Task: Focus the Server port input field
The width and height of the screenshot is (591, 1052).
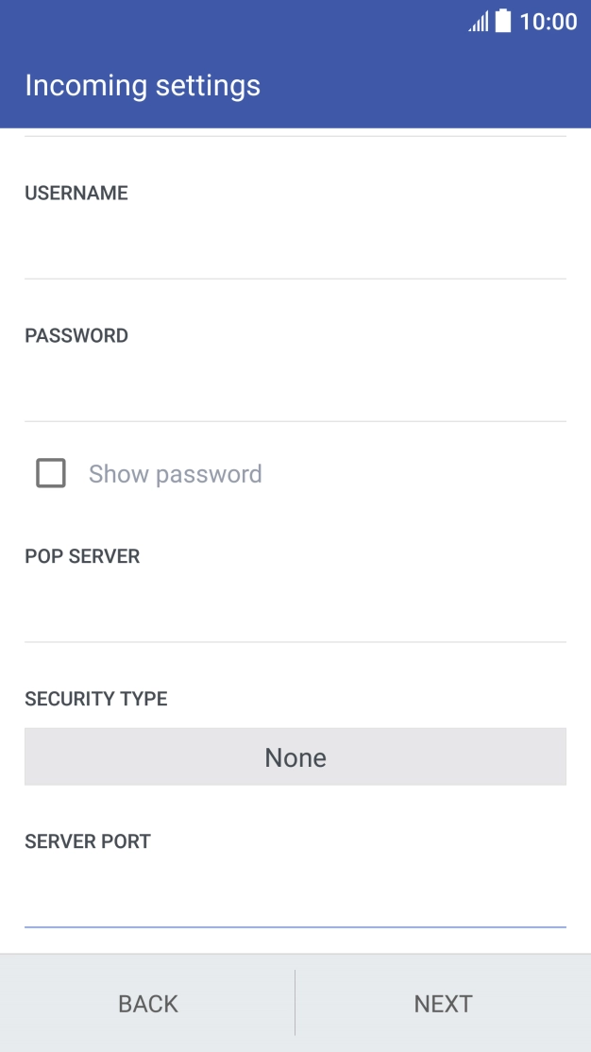Action: point(295,894)
